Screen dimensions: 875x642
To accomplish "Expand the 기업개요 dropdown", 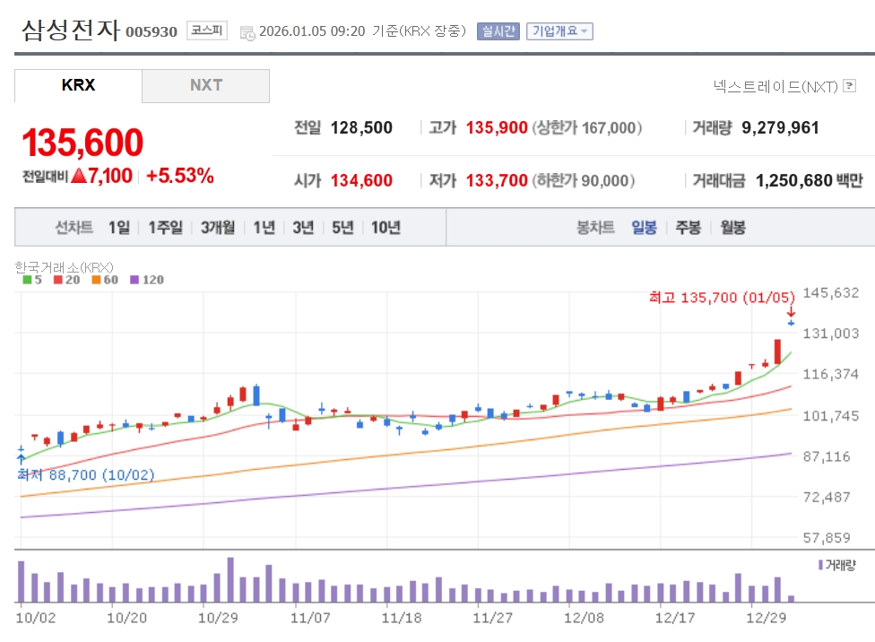I will point(559,31).
